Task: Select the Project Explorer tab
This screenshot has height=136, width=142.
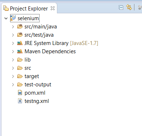Action: pos(29,8)
